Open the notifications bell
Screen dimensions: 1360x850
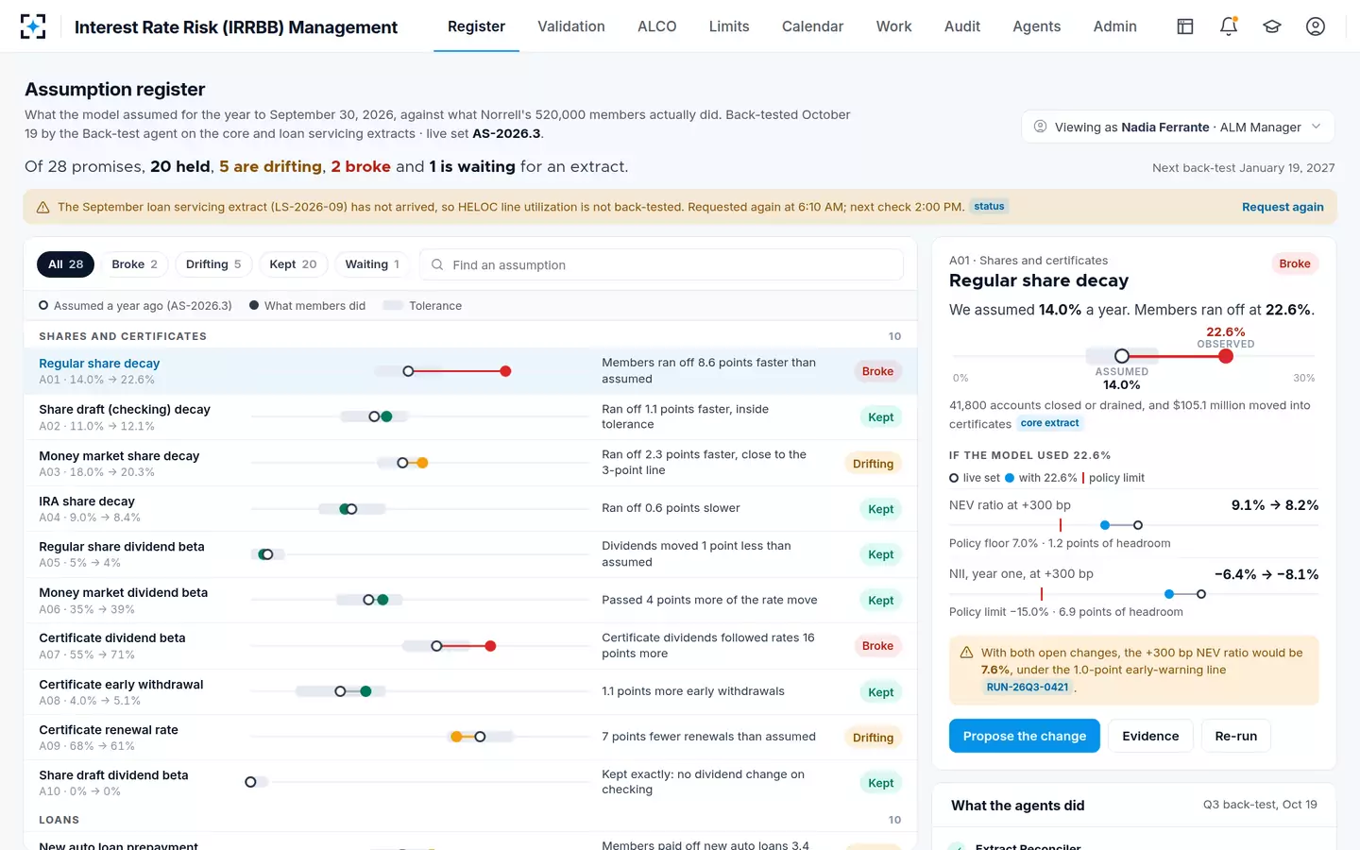click(x=1229, y=26)
